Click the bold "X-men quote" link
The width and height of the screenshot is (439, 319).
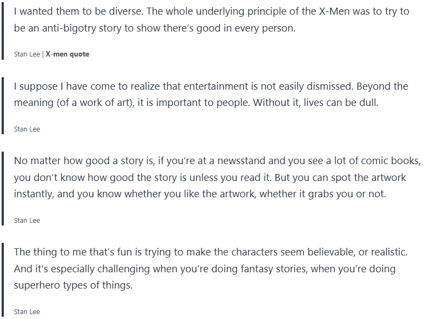click(67, 54)
